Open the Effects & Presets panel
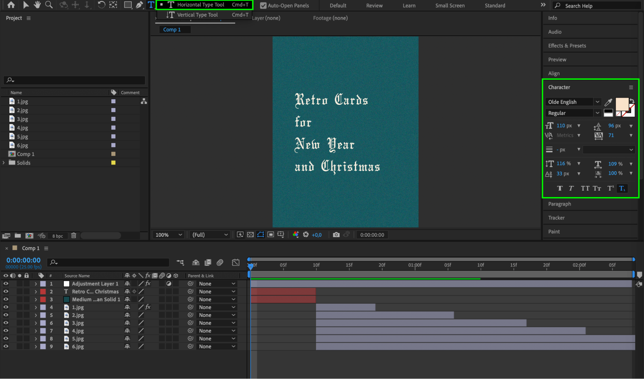644x379 pixels. tap(567, 46)
